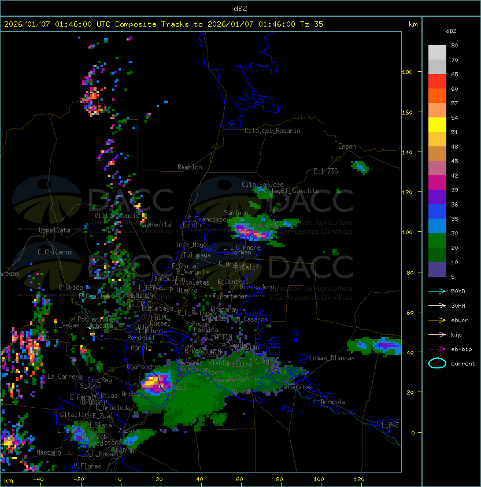Click the 'Lomas_Blancas' place label
This screenshot has width=481, height=487.
[332, 358]
